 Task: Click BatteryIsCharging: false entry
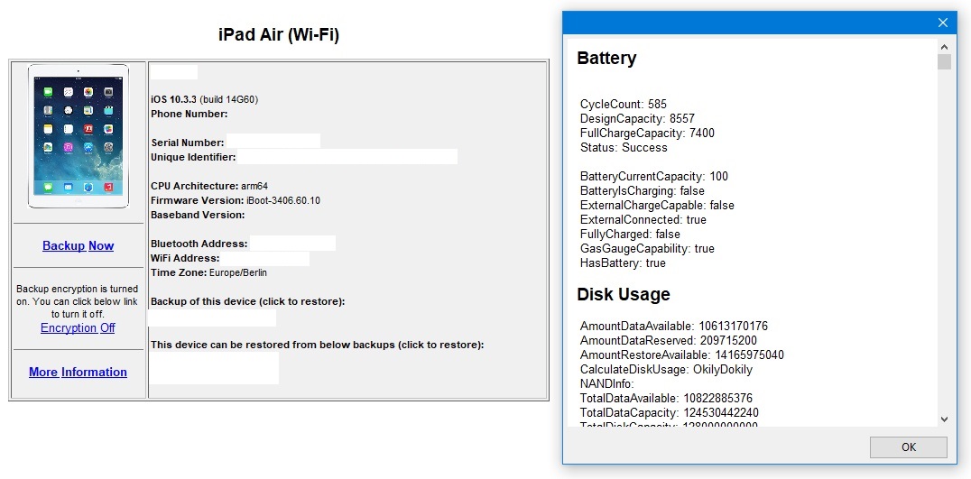coord(643,190)
